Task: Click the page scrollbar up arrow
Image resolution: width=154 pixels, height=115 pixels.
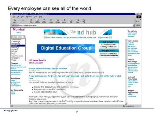Action: (x=126, y=40)
